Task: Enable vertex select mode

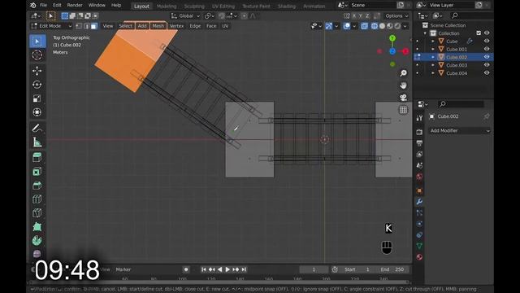Action: (x=79, y=26)
